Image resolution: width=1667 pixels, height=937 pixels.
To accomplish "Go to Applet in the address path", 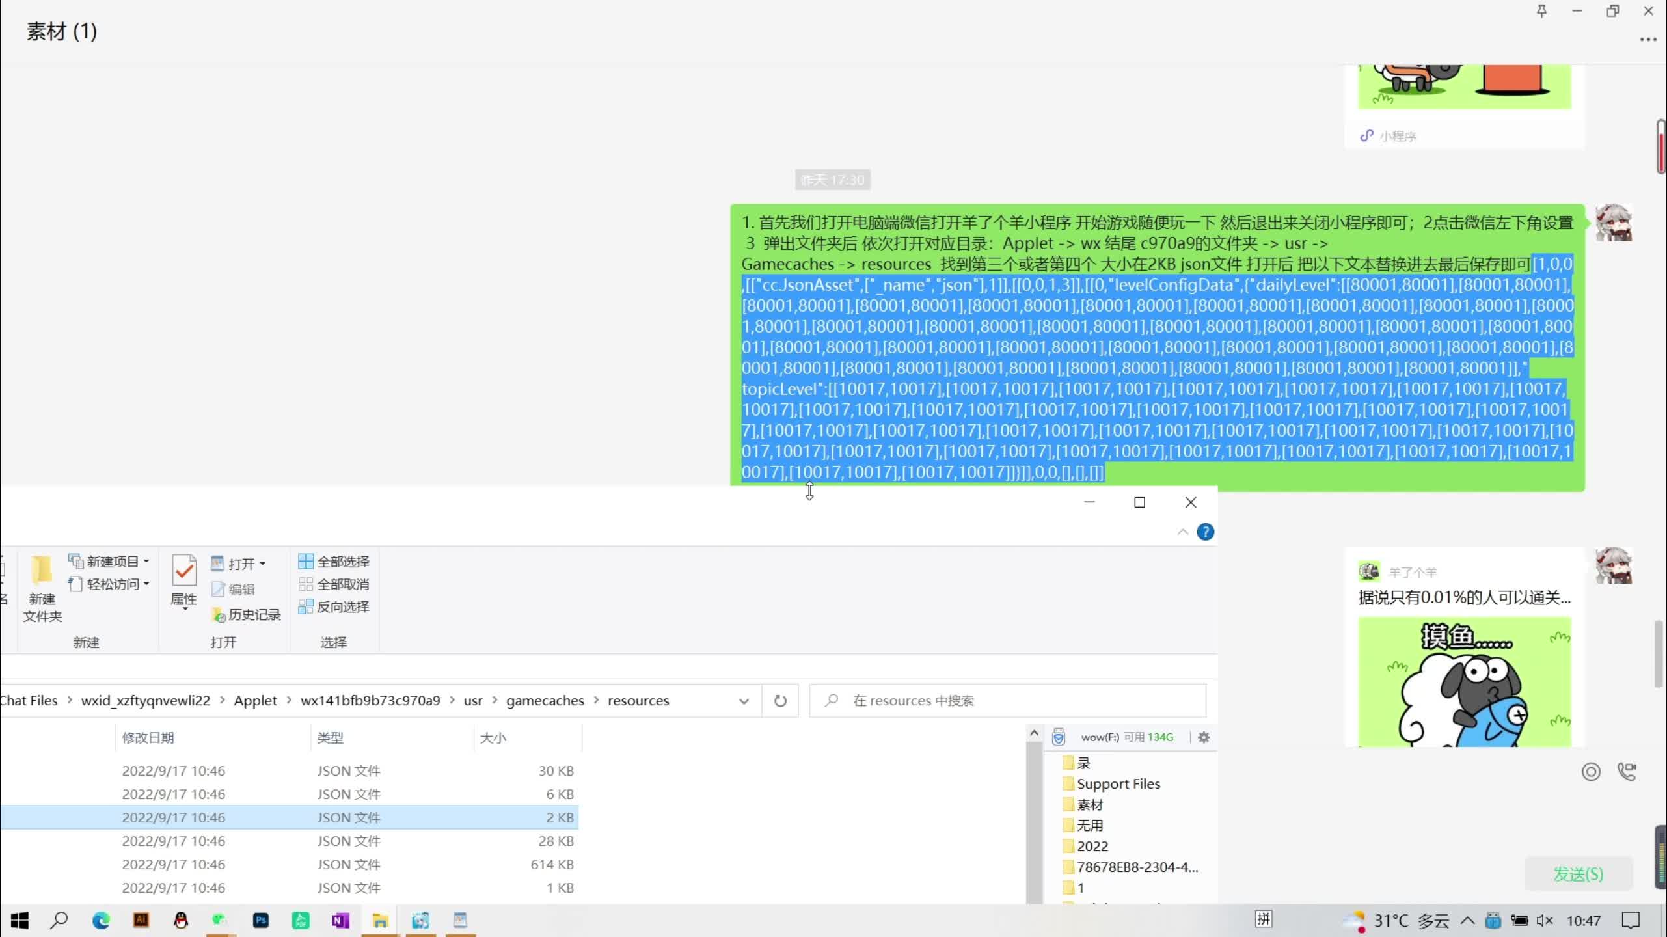I will (255, 700).
